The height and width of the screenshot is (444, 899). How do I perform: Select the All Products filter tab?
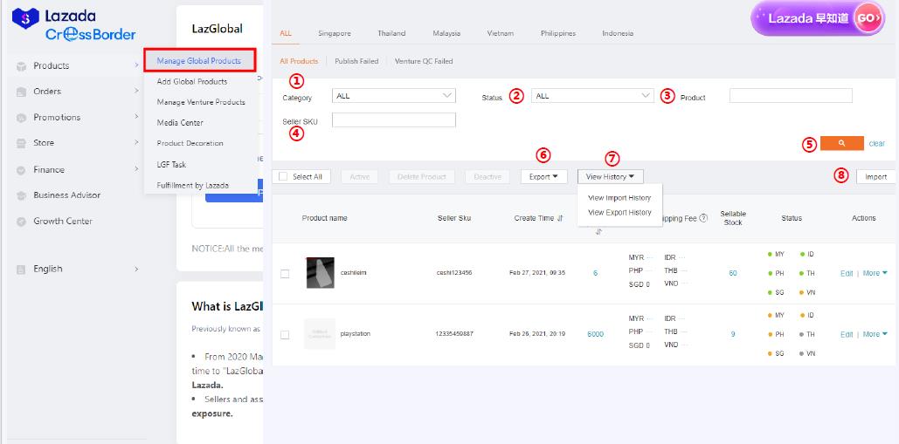coord(299,61)
